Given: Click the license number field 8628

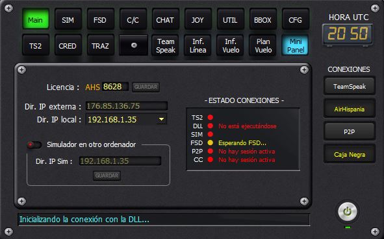Looking at the screenshot, I should click(x=115, y=87).
